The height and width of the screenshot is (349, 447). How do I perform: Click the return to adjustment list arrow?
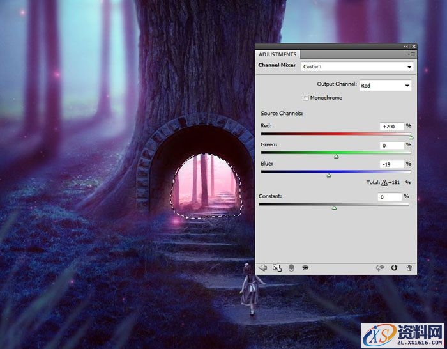tap(262, 268)
